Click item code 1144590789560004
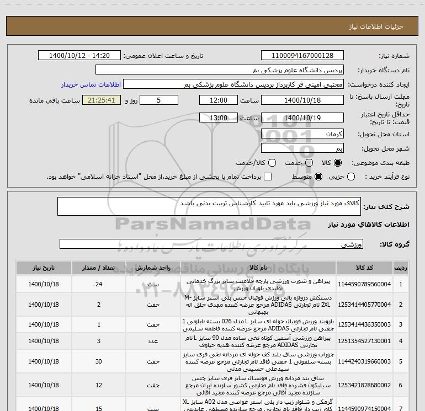The width and height of the screenshot is (425, 411). 364,284
